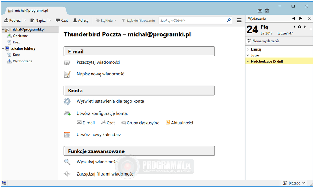Viewport: 314px width, 188px height.
Task: Collapse the Jutro events section
Action: click(248, 55)
